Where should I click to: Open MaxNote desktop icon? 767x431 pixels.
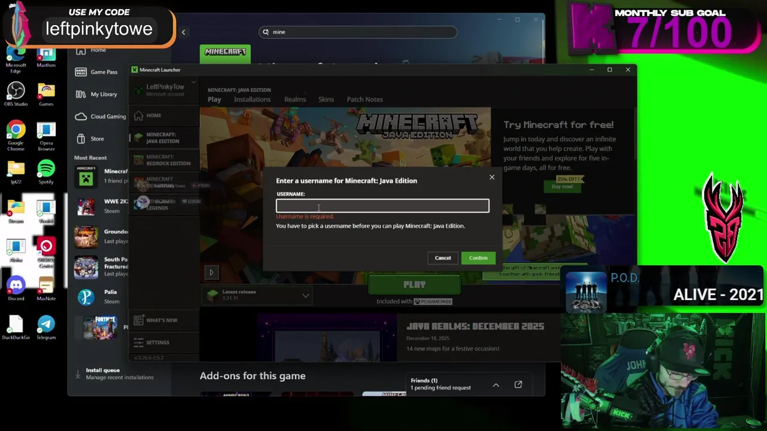tap(46, 289)
